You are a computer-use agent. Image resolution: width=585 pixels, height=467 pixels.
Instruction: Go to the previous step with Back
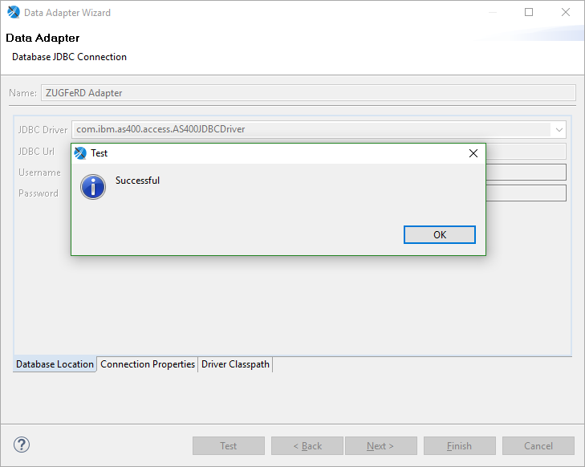pos(307,446)
